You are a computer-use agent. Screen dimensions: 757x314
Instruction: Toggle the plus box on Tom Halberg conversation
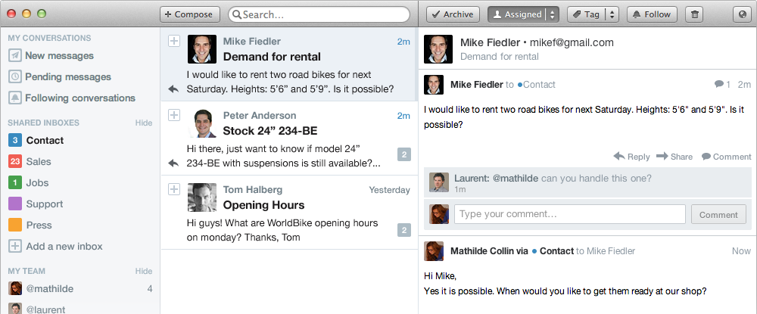[x=173, y=188]
